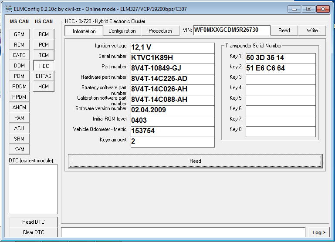Switch to the Configuration tab
This screenshot has width=335, height=242.
[x=122, y=31]
